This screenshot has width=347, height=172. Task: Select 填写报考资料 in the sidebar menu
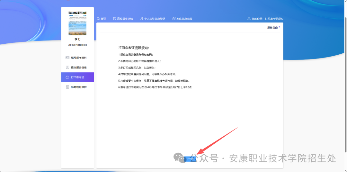79,58
